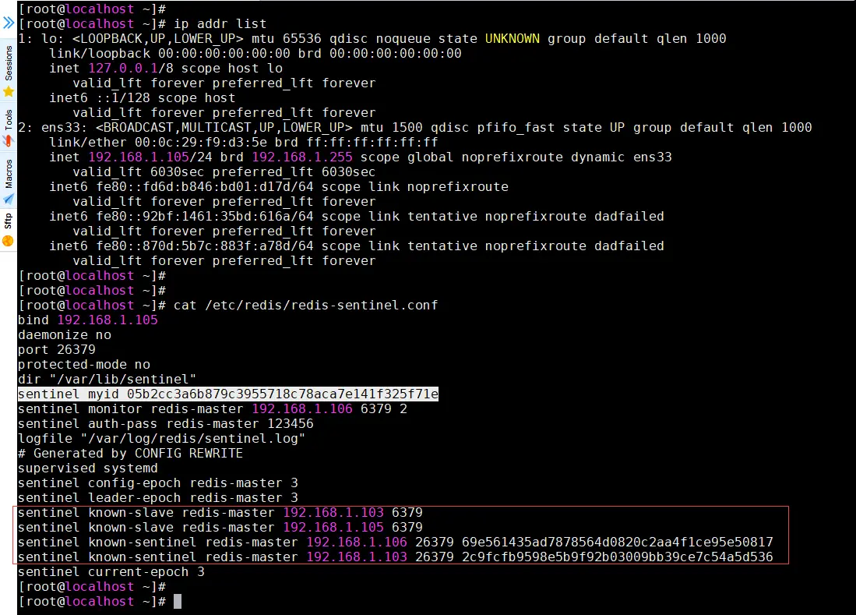Click known-sentinel ID starting 2c9fcfb9598
Image resolution: width=856 pixels, height=615 pixels.
(x=618, y=557)
